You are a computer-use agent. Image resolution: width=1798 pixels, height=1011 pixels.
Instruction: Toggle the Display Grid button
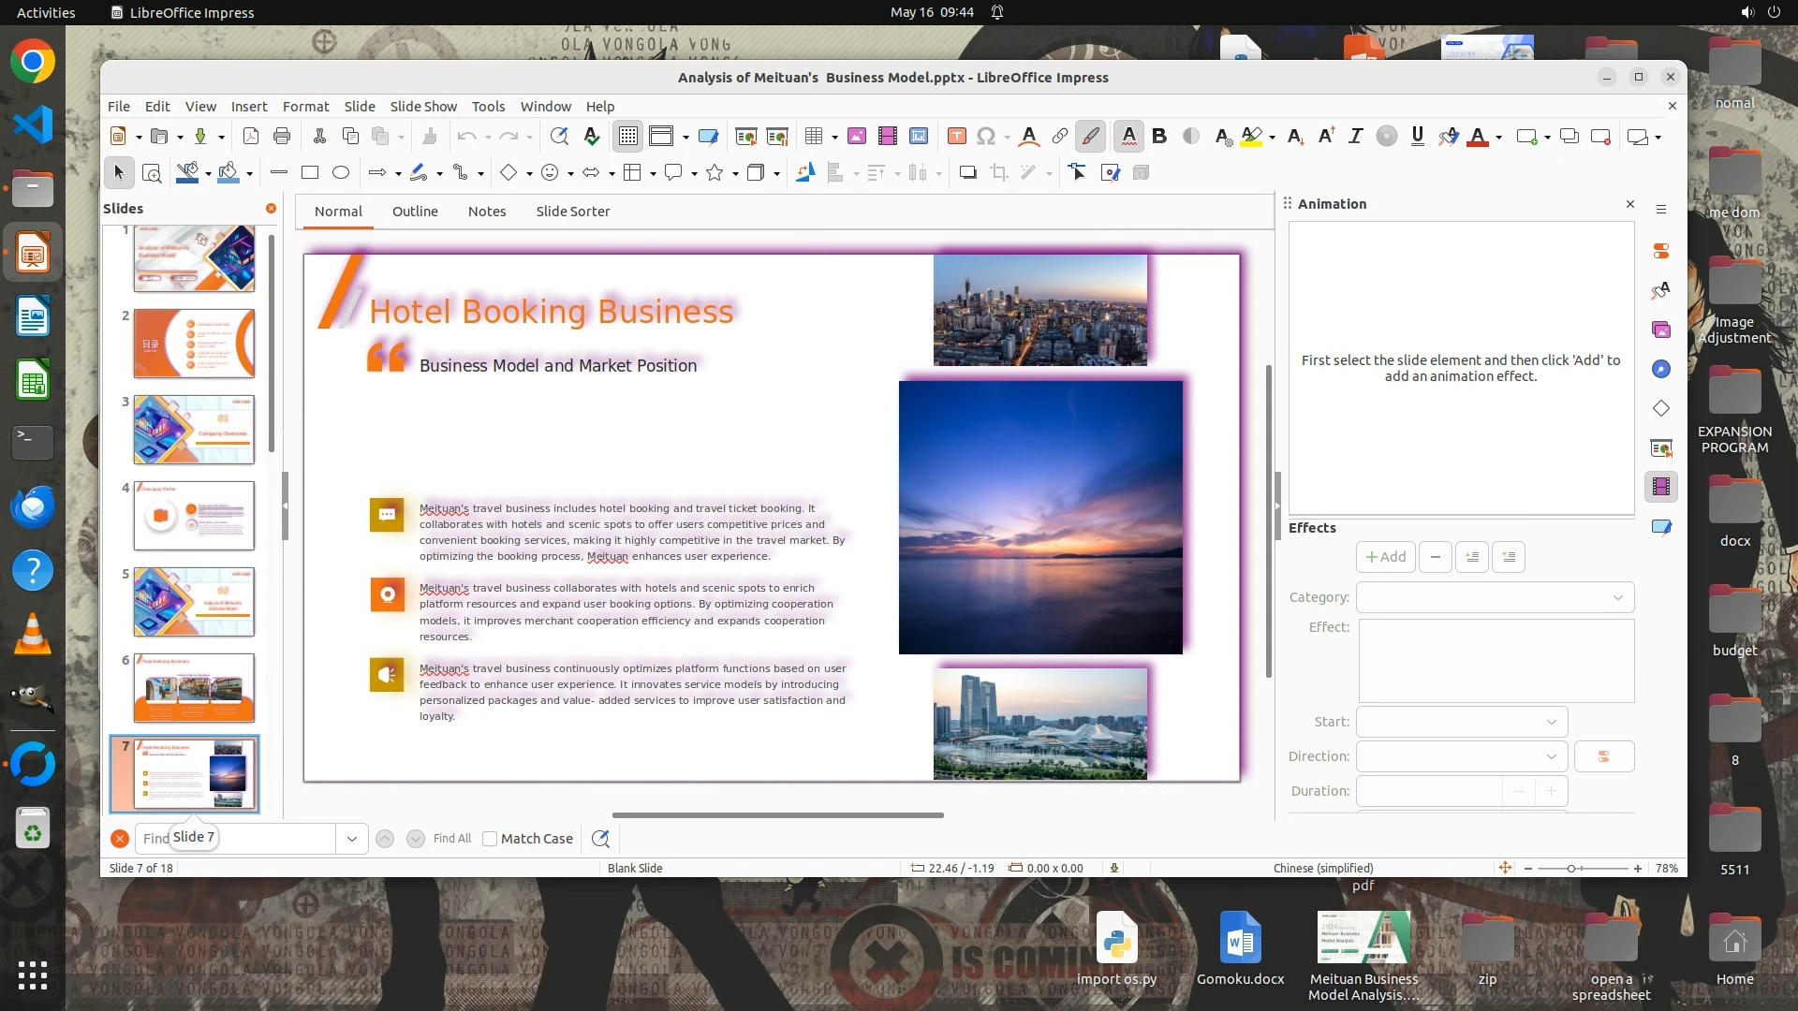[627, 137]
